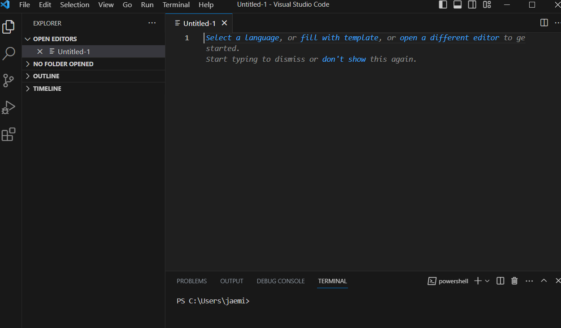The image size is (561, 328).
Task: Toggle secondary side bar visibility
Action: point(472,5)
